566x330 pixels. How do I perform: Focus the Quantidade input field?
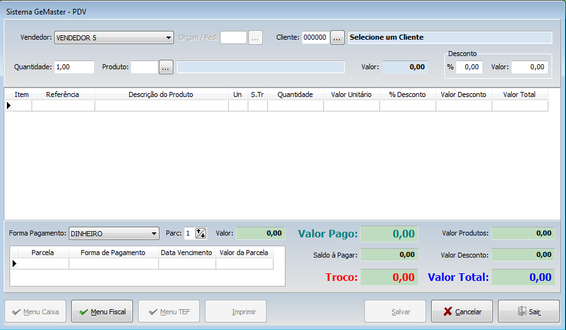coord(74,67)
